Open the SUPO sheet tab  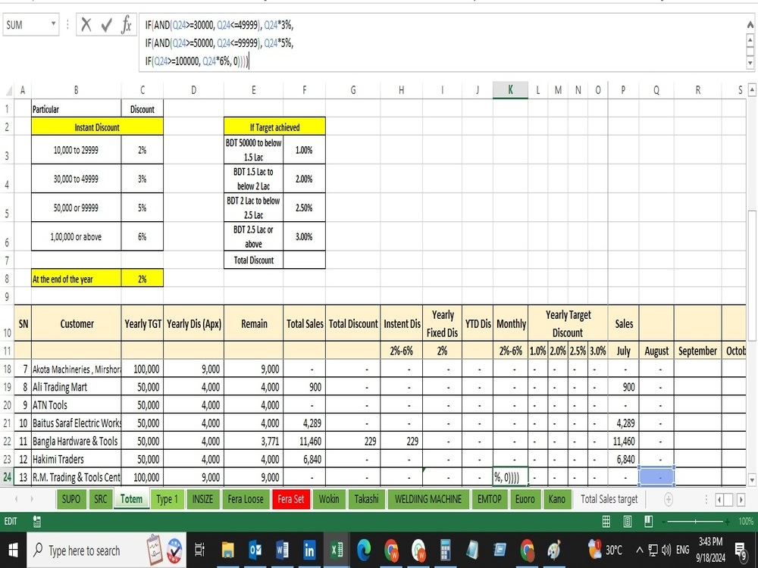pyautogui.click(x=71, y=499)
